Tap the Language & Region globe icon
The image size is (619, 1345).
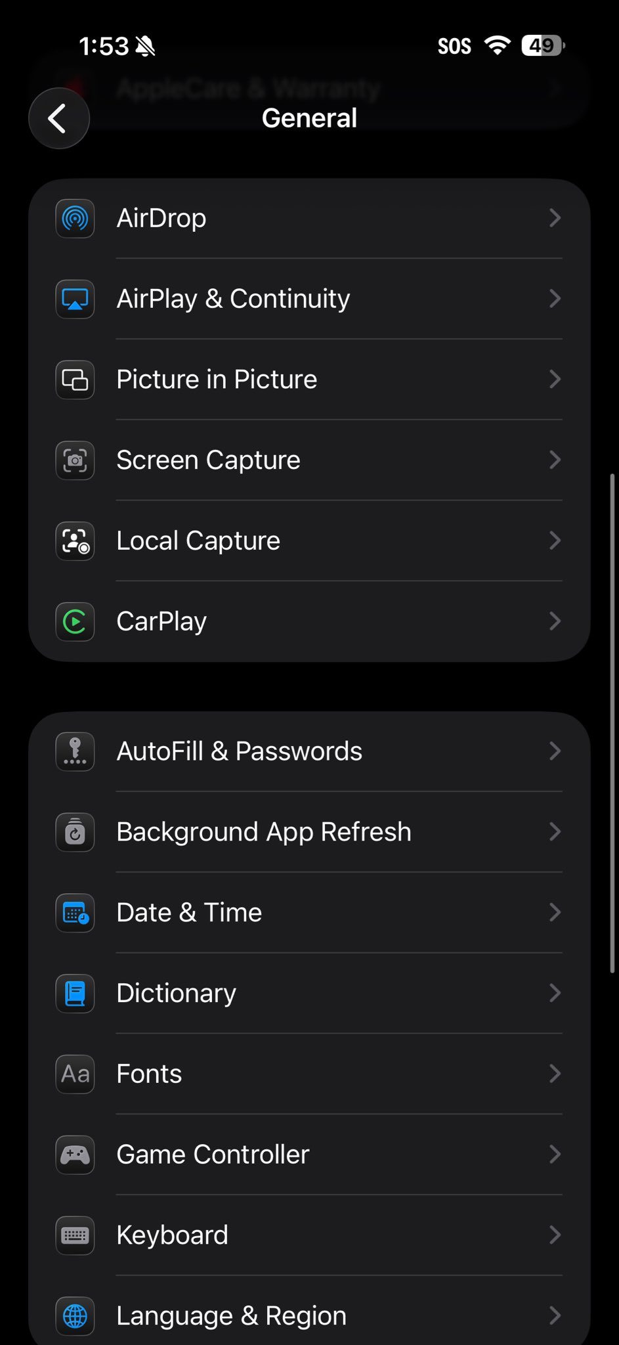[75, 1315]
